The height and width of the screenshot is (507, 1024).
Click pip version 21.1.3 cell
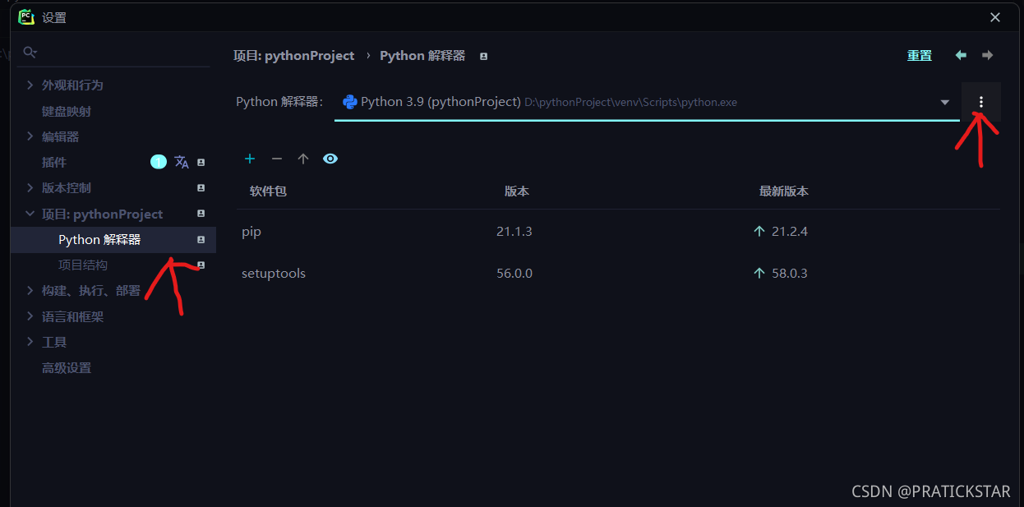click(514, 232)
